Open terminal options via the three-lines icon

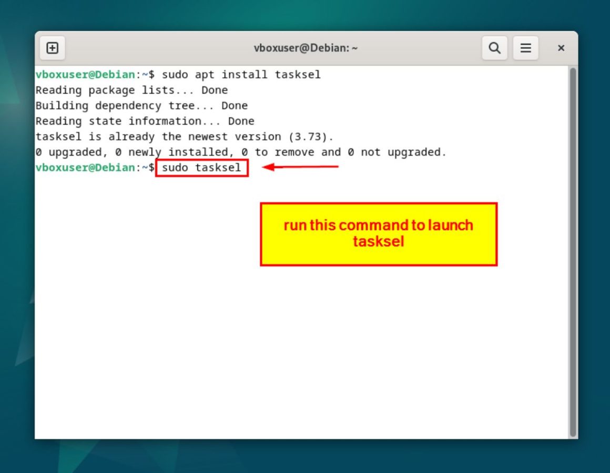pos(525,47)
